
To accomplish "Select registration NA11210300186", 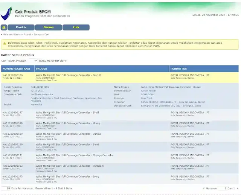I will (x=12, y=75).
